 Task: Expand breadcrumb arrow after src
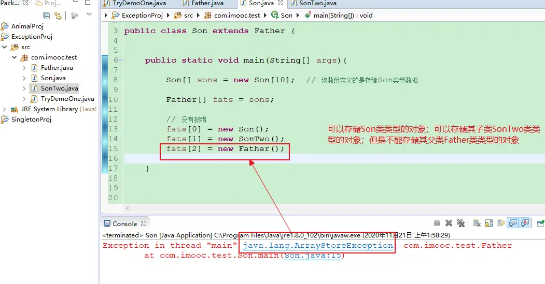199,15
